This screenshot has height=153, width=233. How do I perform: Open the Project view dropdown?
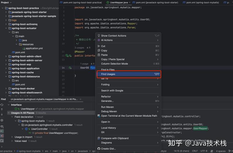coord(6,2)
